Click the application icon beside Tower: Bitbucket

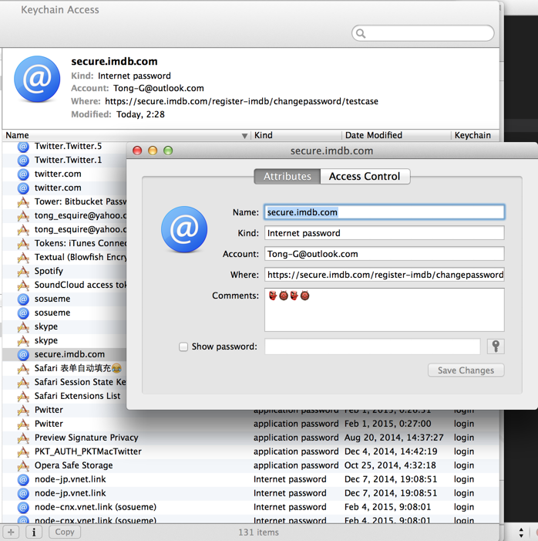(23, 202)
